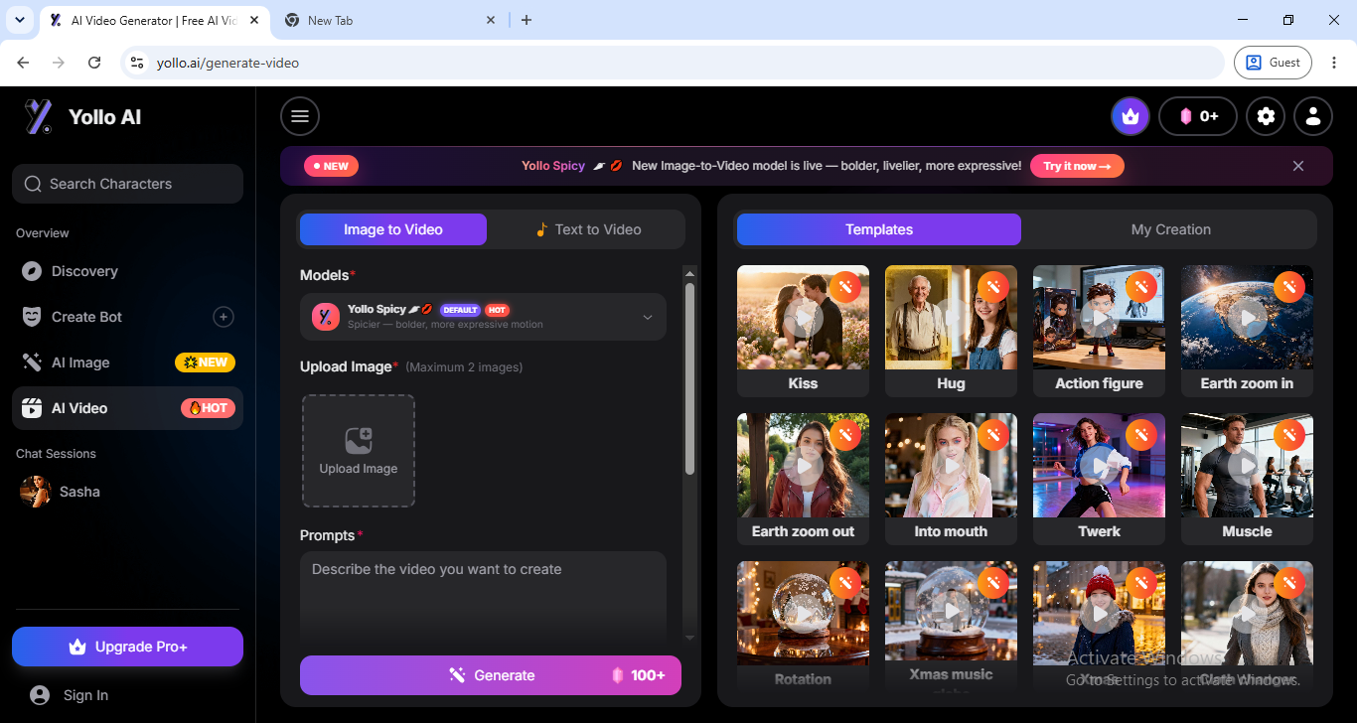Click the wand icon on Earth zoom out

845,436
